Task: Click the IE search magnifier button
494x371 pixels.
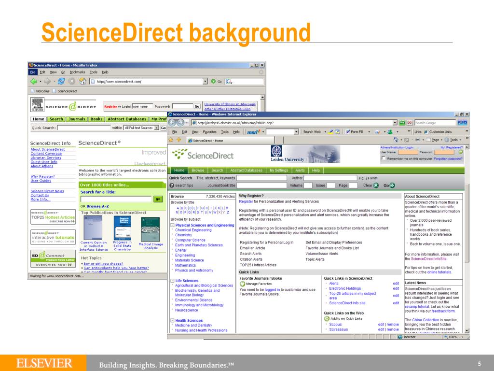Action: point(462,122)
